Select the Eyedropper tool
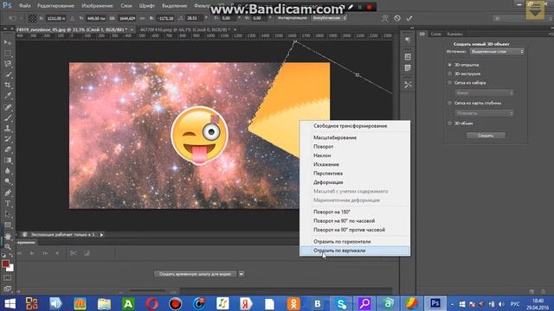Screen dimensions: 554x311 click(x=8, y=96)
